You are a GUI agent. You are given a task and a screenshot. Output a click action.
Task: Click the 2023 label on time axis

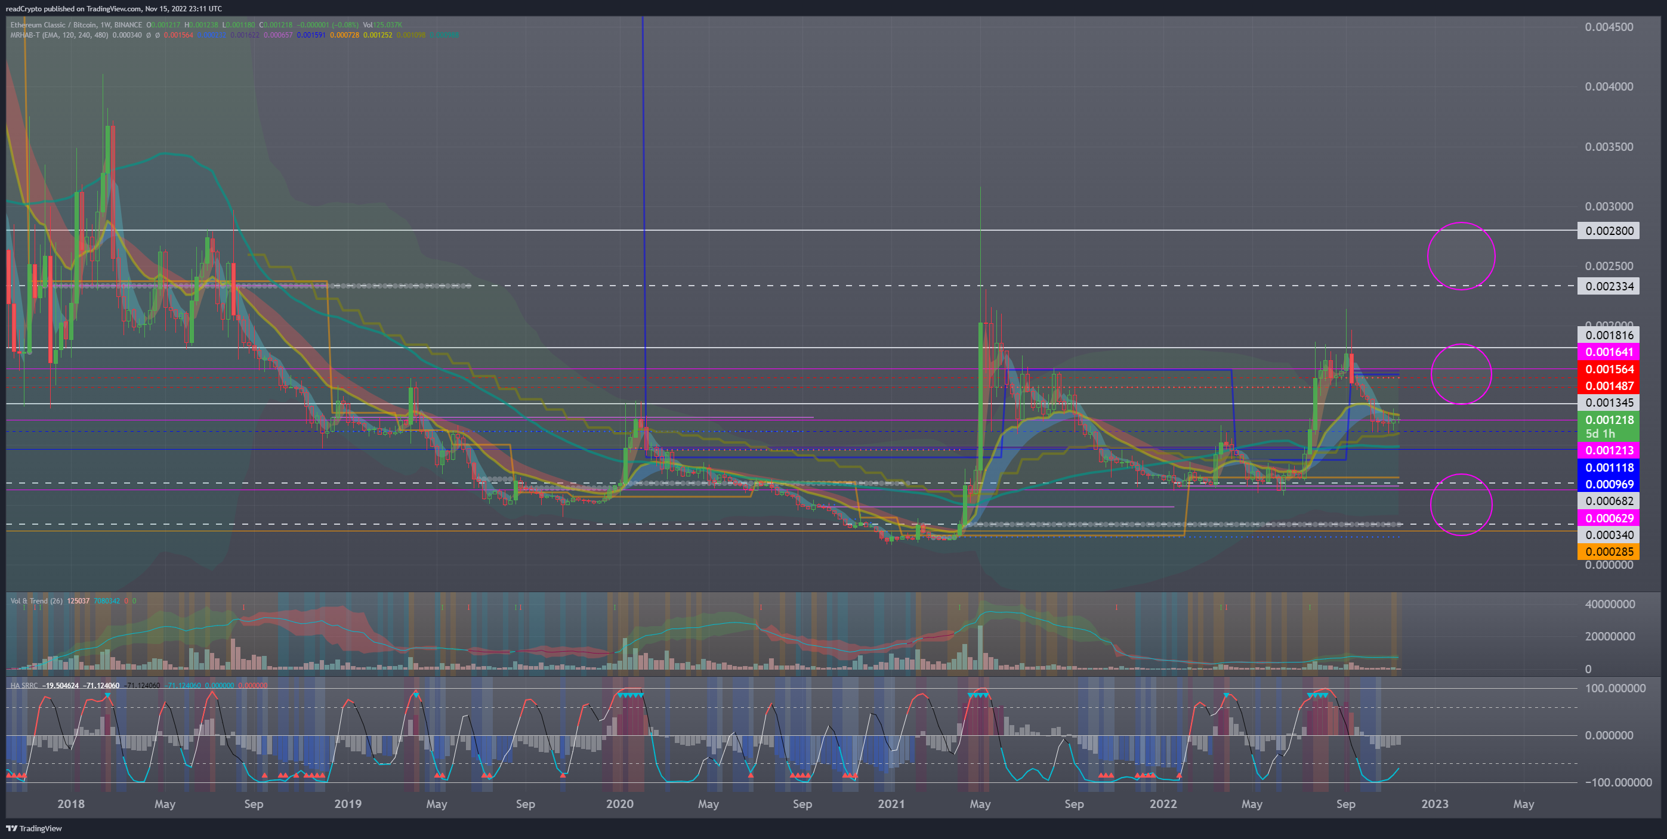(1435, 804)
